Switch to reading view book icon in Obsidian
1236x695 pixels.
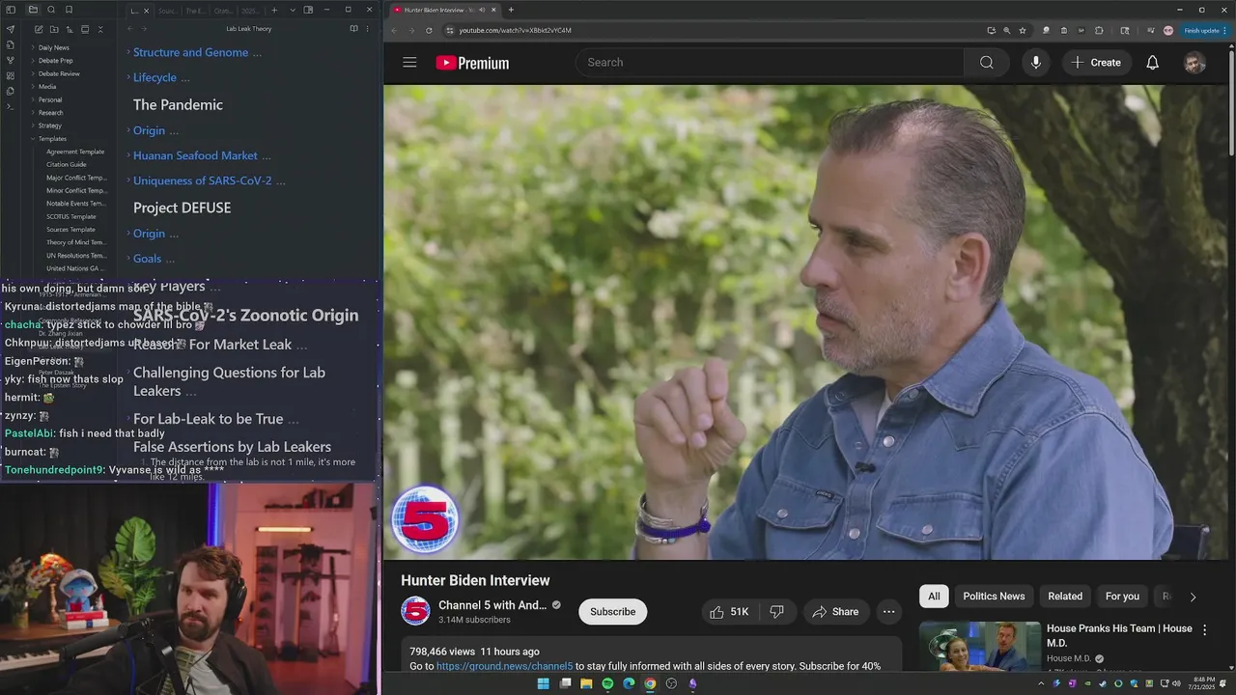coord(353,29)
